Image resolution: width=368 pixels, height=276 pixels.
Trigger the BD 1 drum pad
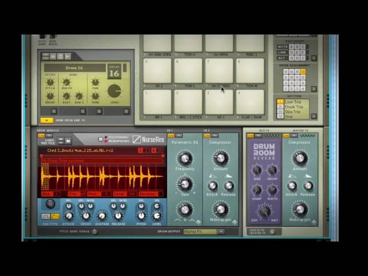157,102
